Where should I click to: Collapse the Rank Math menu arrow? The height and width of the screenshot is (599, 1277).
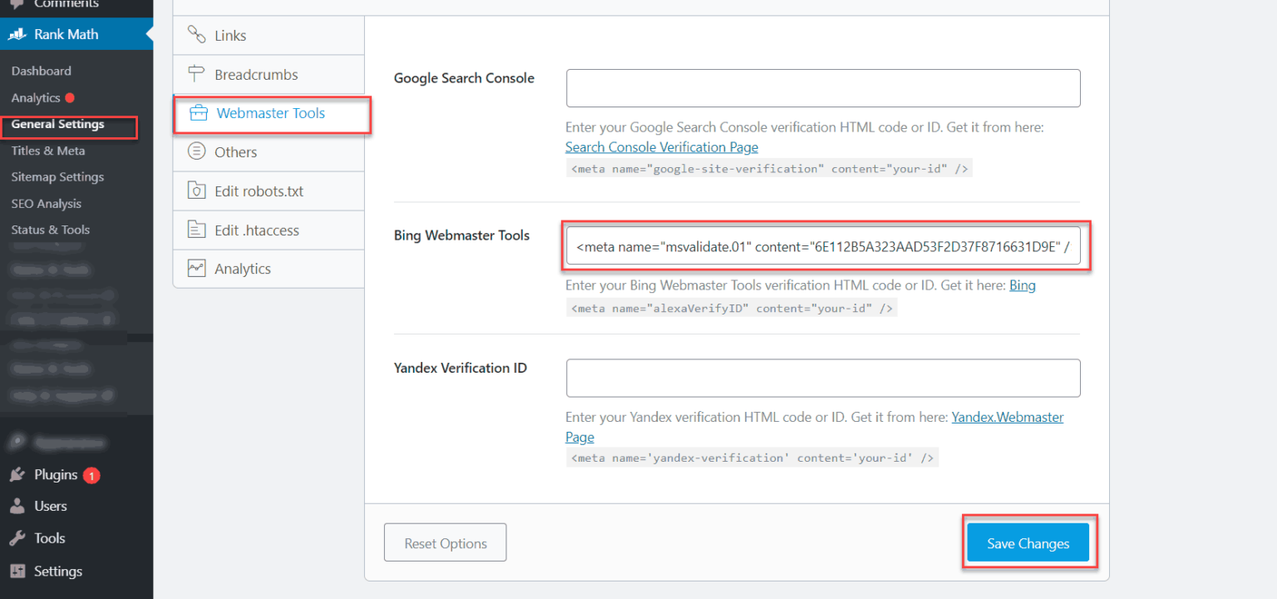[147, 34]
